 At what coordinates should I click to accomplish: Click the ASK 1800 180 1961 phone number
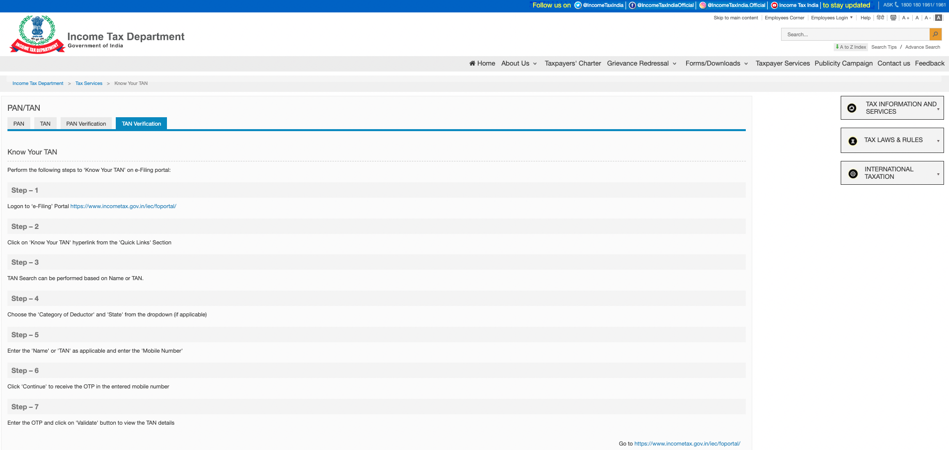(x=915, y=5)
